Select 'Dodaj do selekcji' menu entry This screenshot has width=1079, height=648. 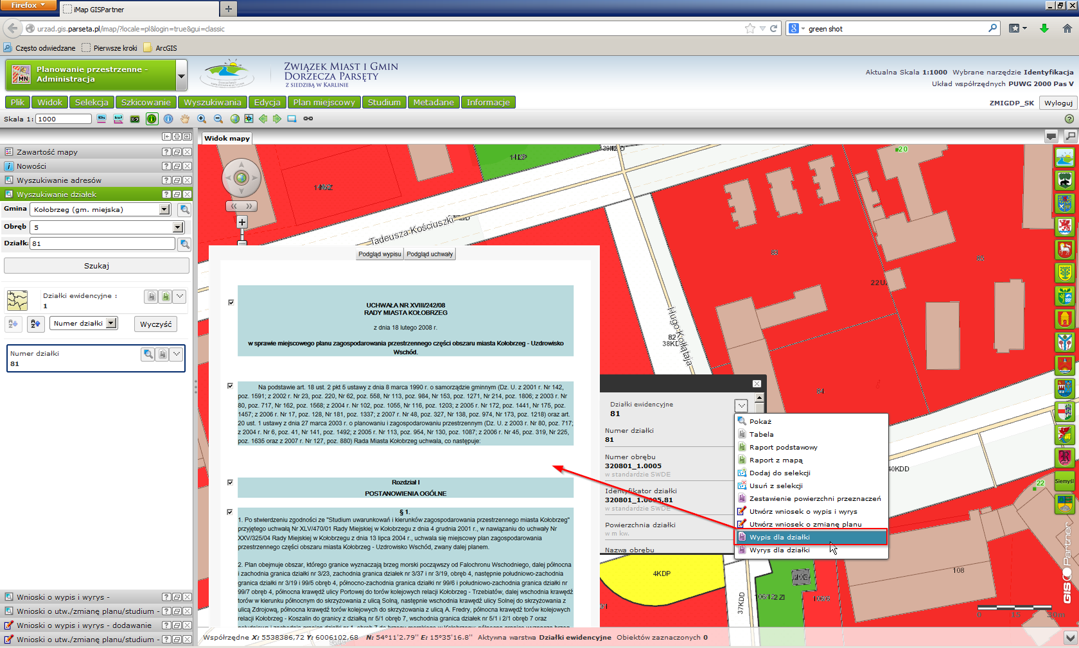tap(811, 473)
